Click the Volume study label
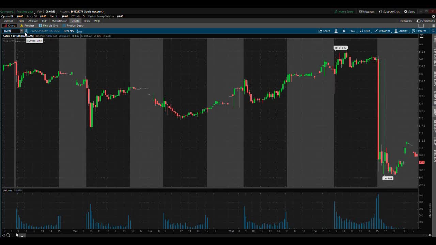Image resolution: width=436 pixels, height=245 pixels. pos(7,191)
